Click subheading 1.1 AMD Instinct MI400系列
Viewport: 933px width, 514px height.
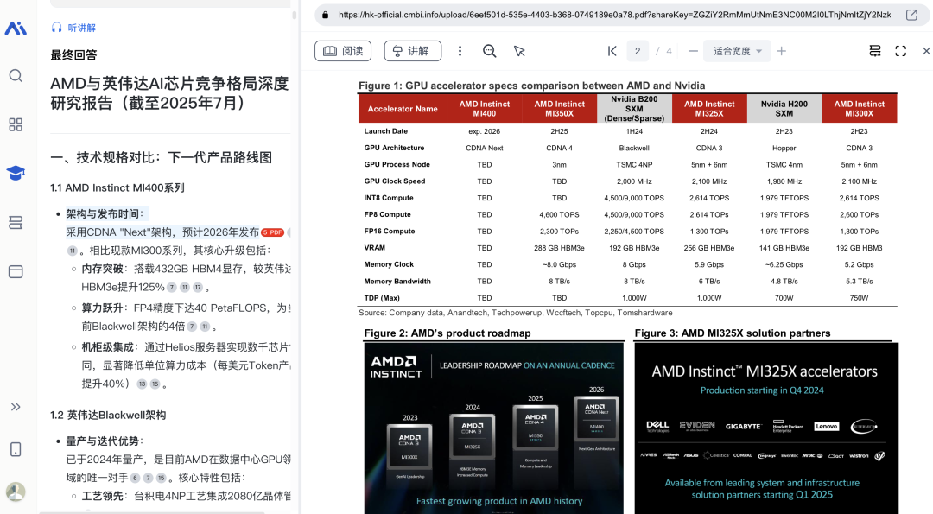(117, 188)
